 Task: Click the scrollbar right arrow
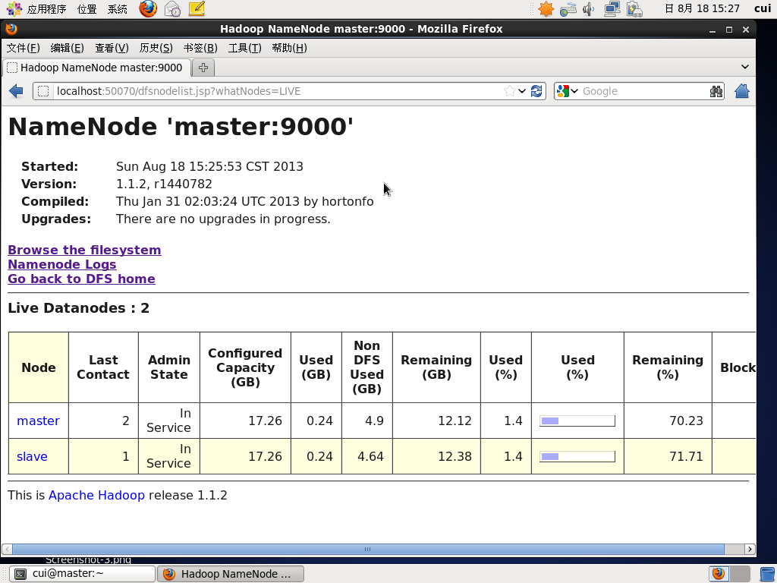(750, 549)
